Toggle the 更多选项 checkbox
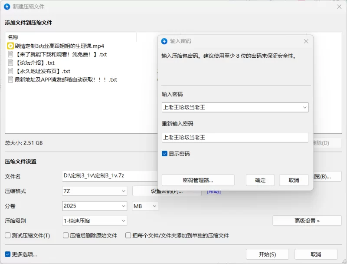347x264 pixels. [8, 254]
